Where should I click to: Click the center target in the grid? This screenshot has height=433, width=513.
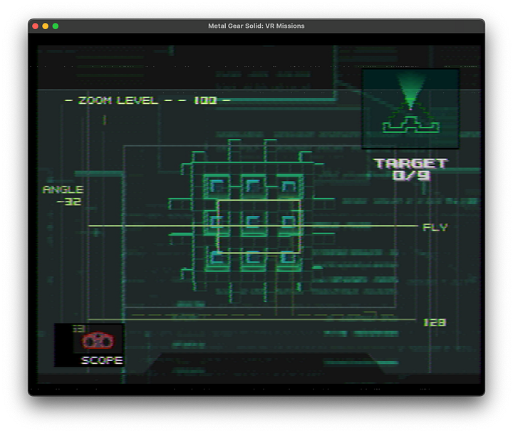coord(252,223)
